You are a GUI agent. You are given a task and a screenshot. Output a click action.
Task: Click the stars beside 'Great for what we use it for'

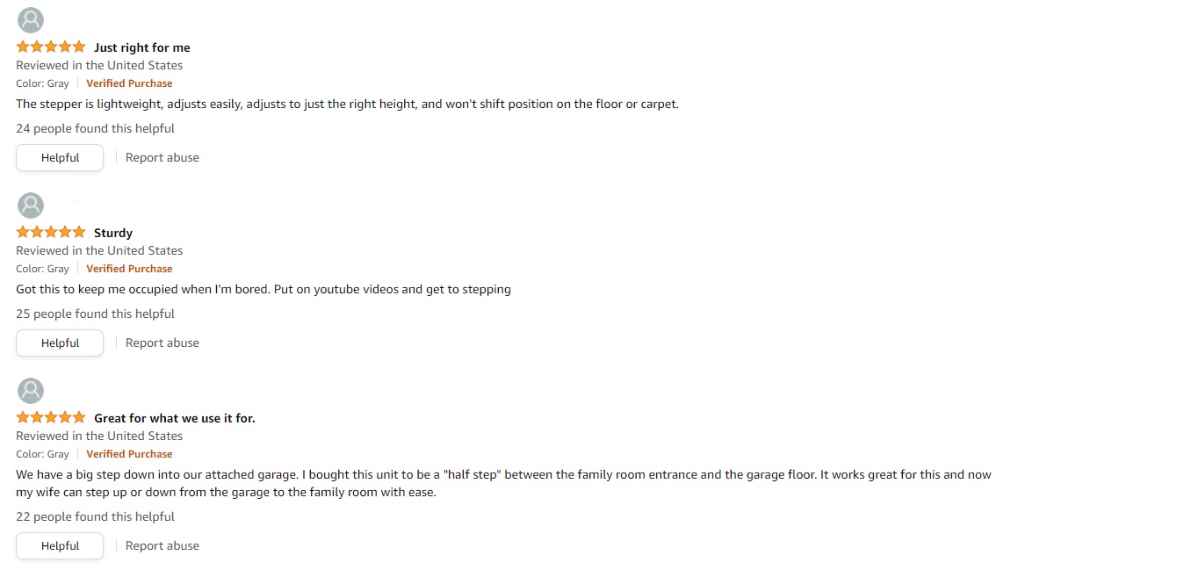coord(51,417)
